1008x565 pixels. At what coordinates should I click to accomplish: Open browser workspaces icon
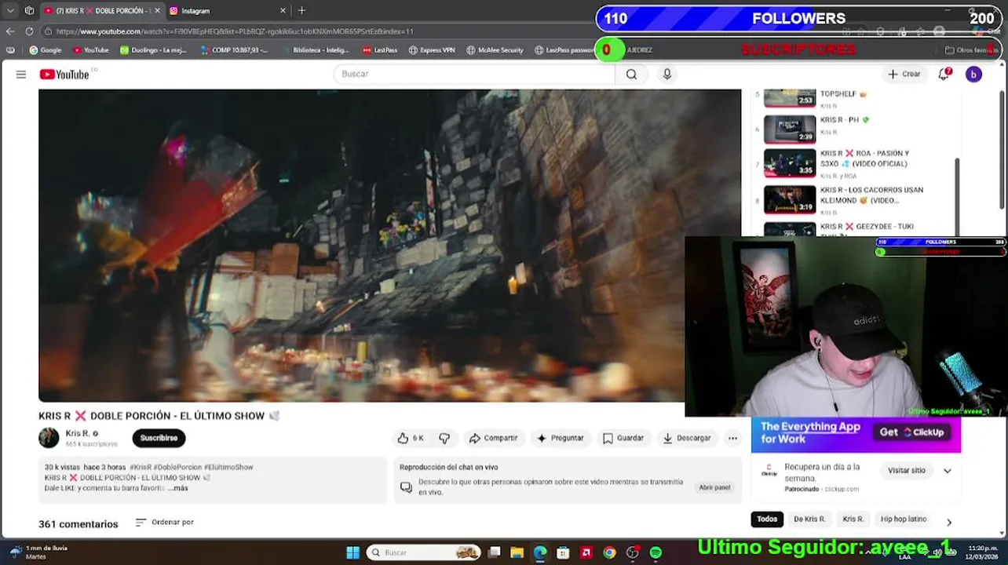29,11
